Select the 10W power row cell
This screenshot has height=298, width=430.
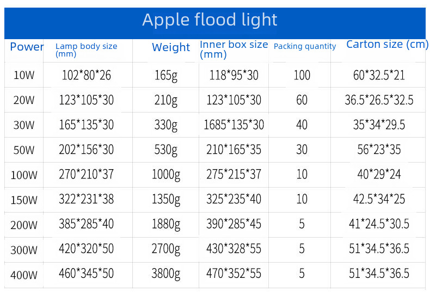tap(24, 76)
